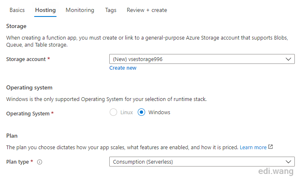Select the Linux radio button
The width and height of the screenshot is (301, 183).
tap(113, 112)
